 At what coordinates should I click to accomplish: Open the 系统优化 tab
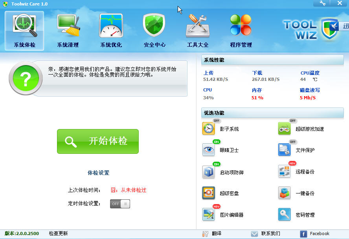coord(111,31)
